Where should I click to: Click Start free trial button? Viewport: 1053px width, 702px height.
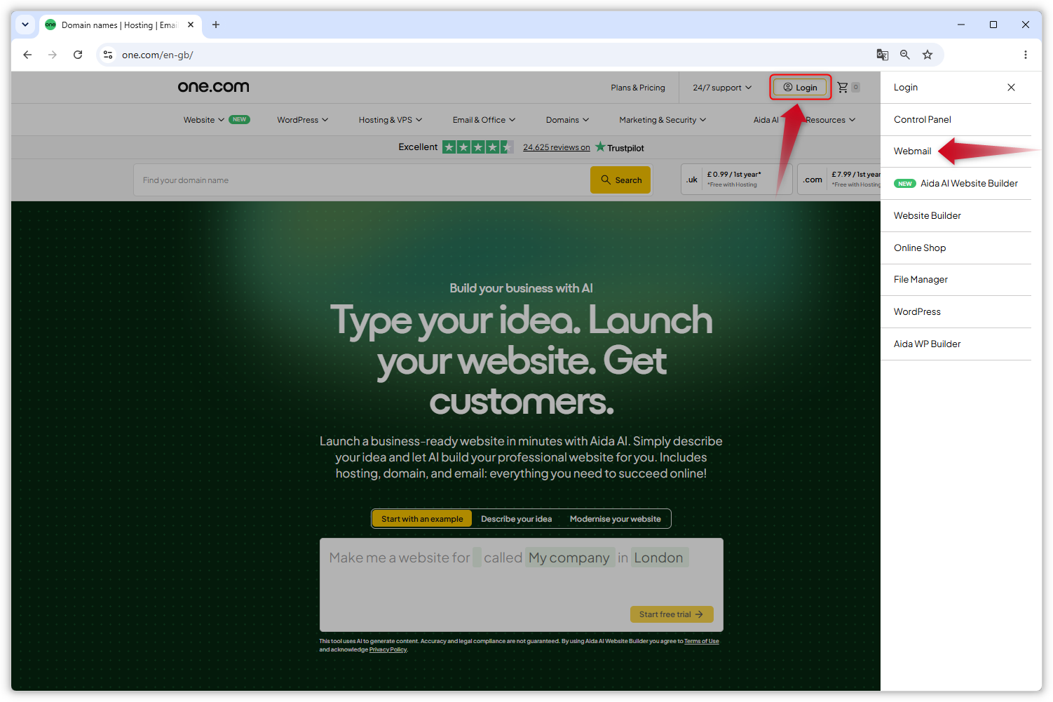[x=672, y=614]
